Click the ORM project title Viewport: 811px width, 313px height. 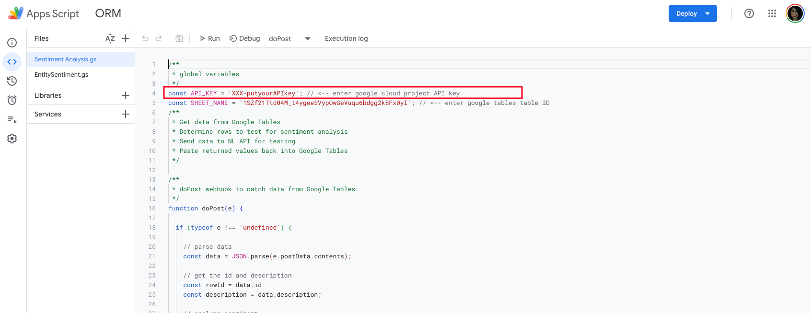click(108, 13)
